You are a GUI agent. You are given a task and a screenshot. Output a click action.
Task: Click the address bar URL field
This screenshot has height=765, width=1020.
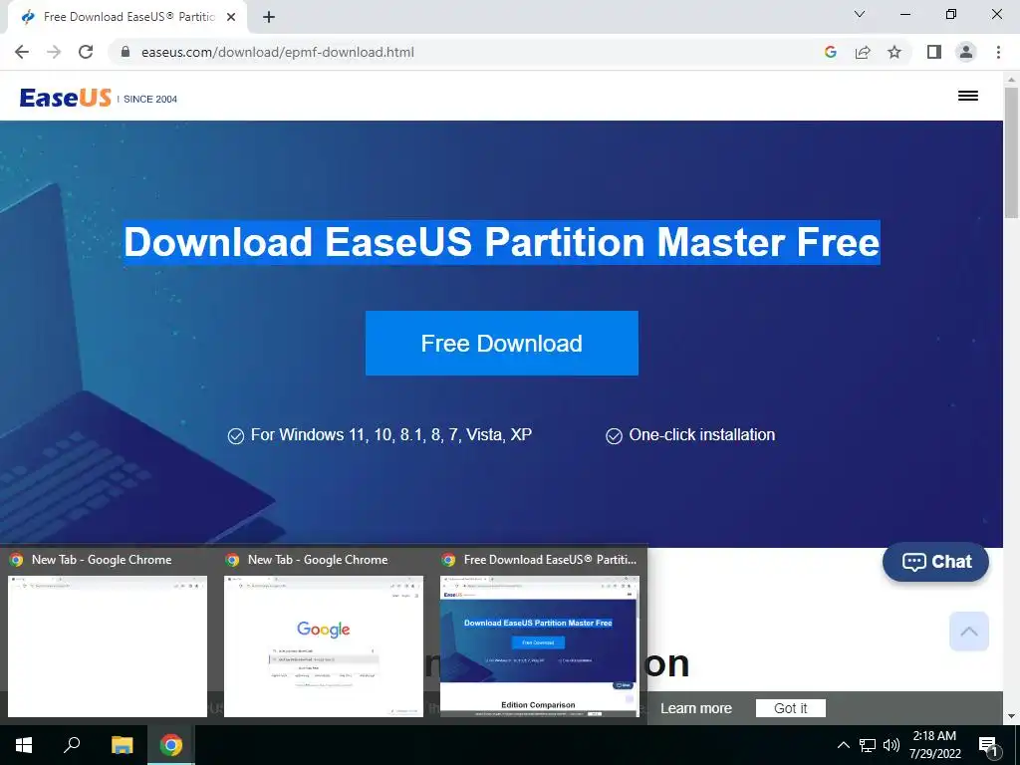468,52
